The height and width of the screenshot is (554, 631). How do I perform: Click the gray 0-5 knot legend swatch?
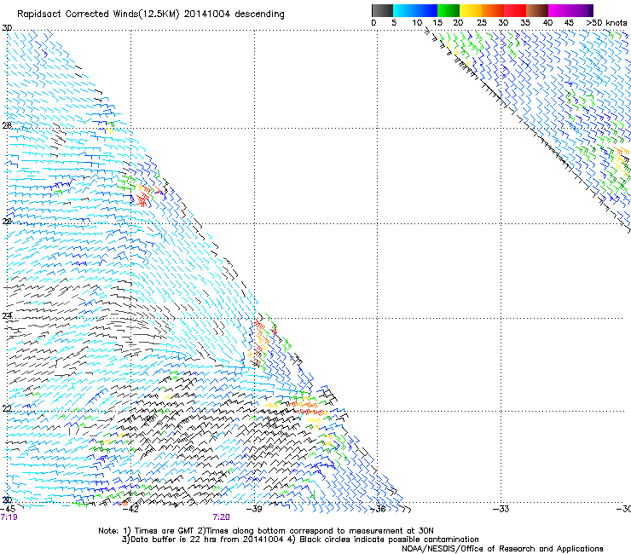point(382,10)
